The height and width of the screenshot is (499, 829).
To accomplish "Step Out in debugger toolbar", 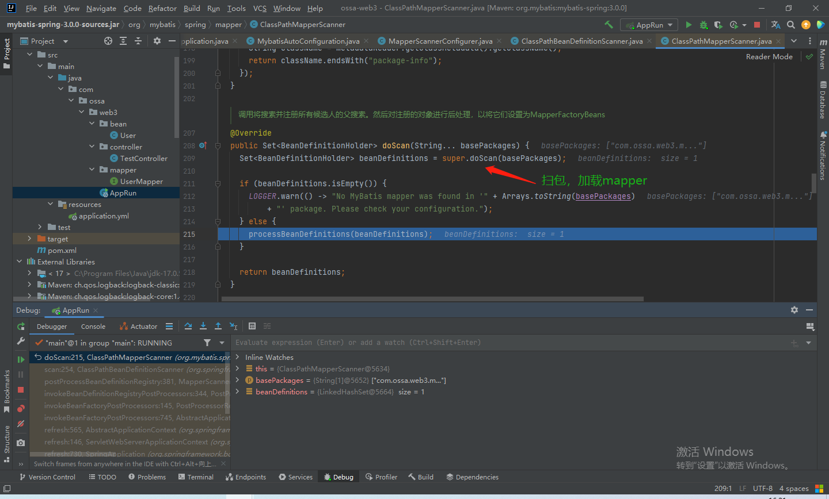I will [x=218, y=326].
